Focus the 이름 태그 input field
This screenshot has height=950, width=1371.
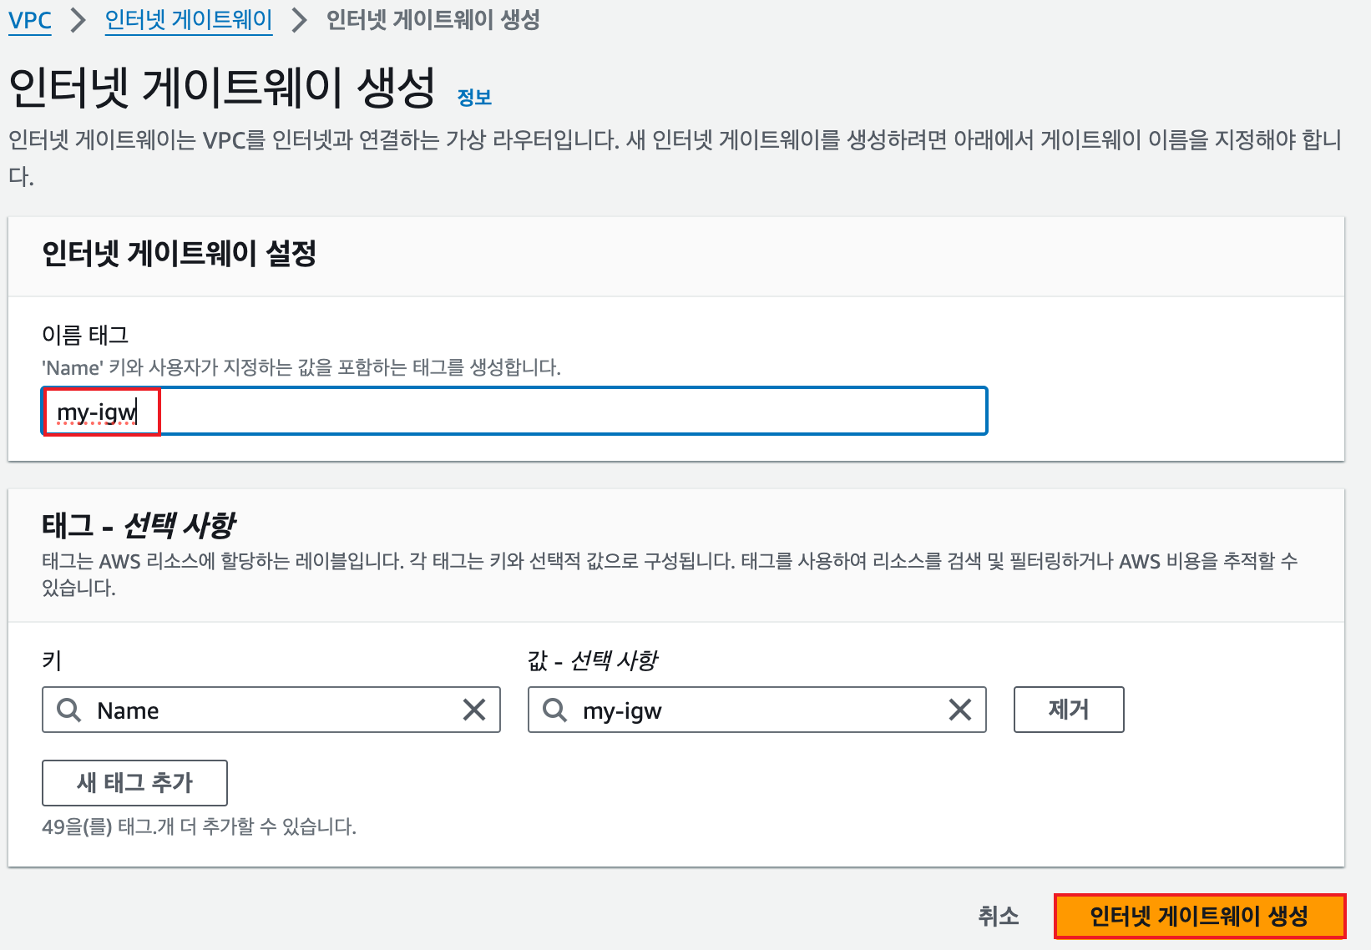[514, 411]
